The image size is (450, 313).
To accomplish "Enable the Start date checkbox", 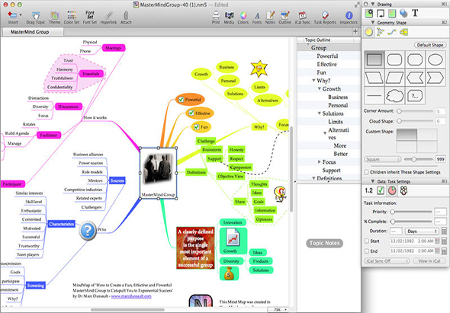I will [x=367, y=241].
